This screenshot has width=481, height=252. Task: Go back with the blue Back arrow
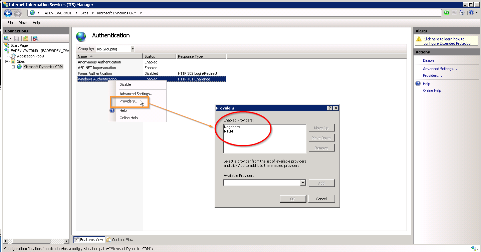tap(8, 13)
